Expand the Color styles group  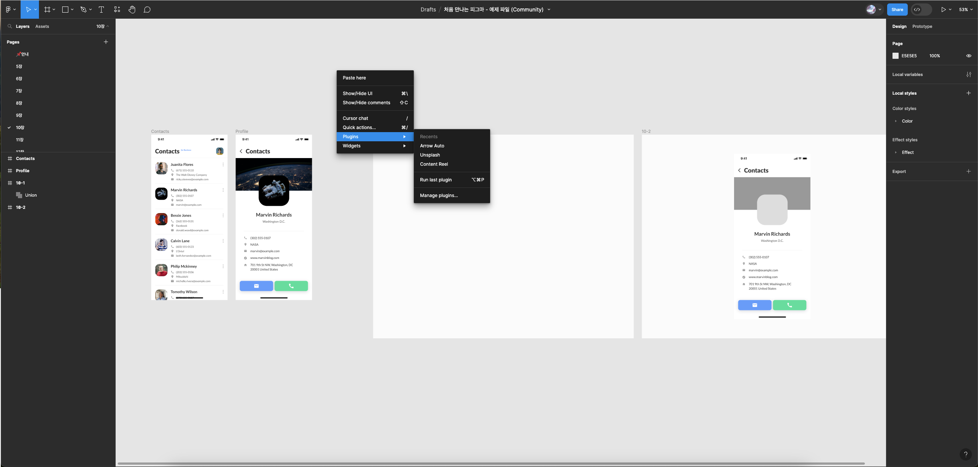click(x=896, y=121)
